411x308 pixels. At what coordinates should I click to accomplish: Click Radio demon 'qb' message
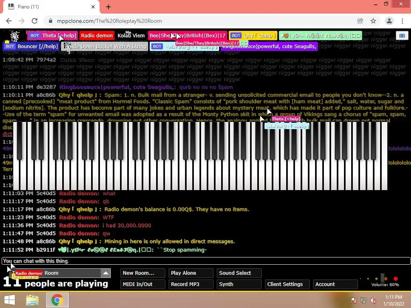106,201
